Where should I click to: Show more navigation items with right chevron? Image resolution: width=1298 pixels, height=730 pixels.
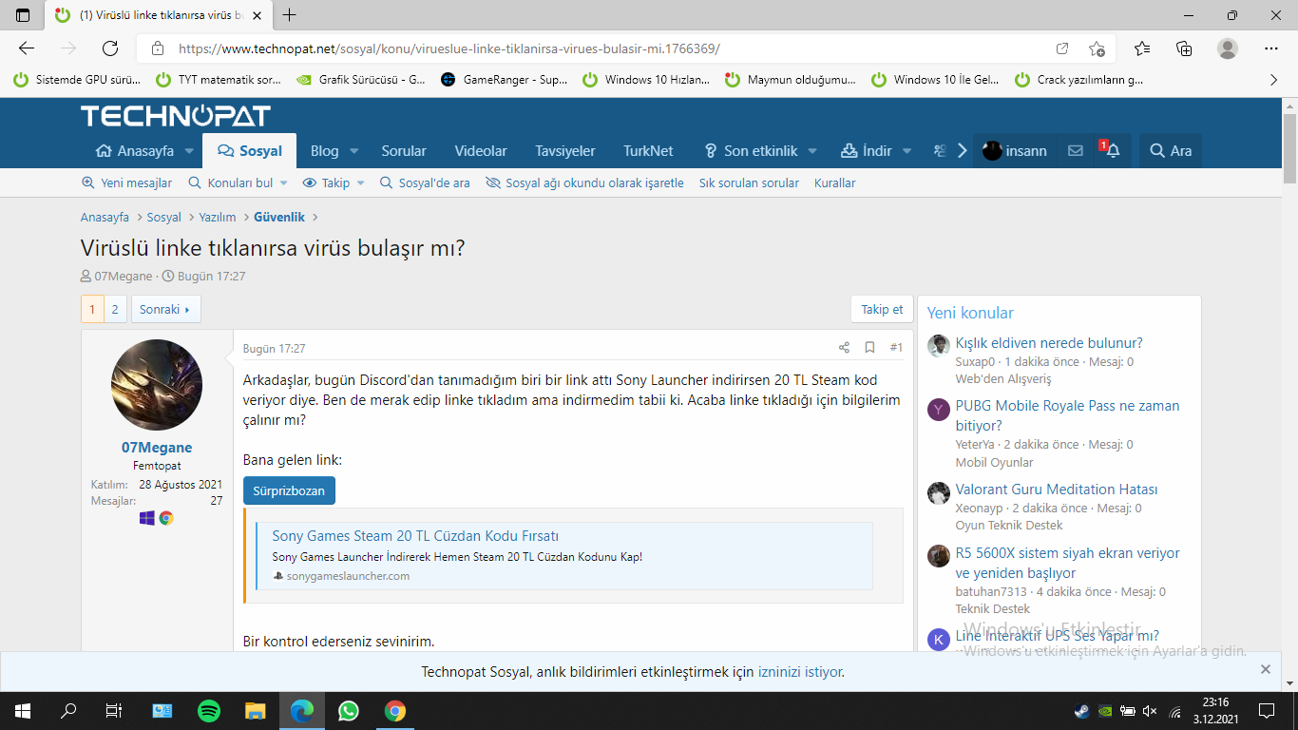click(962, 150)
